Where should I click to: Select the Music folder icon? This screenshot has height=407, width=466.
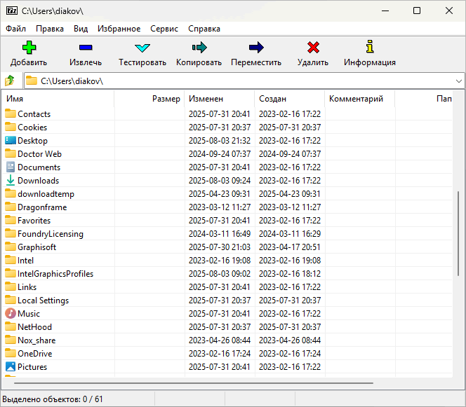11,314
